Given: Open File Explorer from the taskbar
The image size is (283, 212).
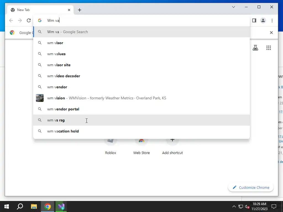Looking at the screenshot, I should (x=34, y=206).
